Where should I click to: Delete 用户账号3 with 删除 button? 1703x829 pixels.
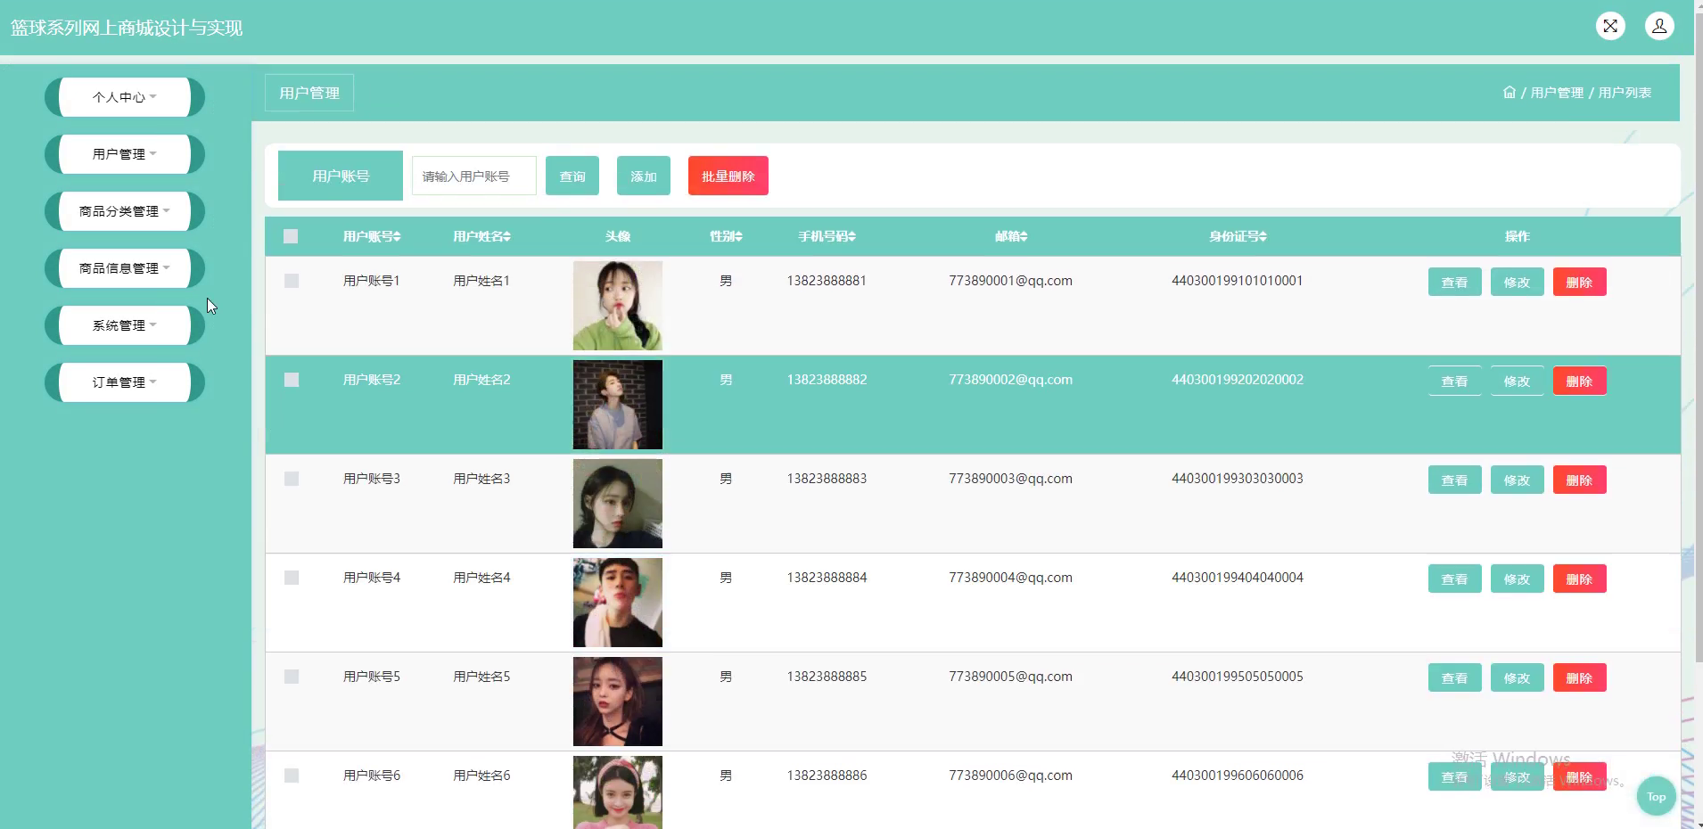coord(1580,480)
